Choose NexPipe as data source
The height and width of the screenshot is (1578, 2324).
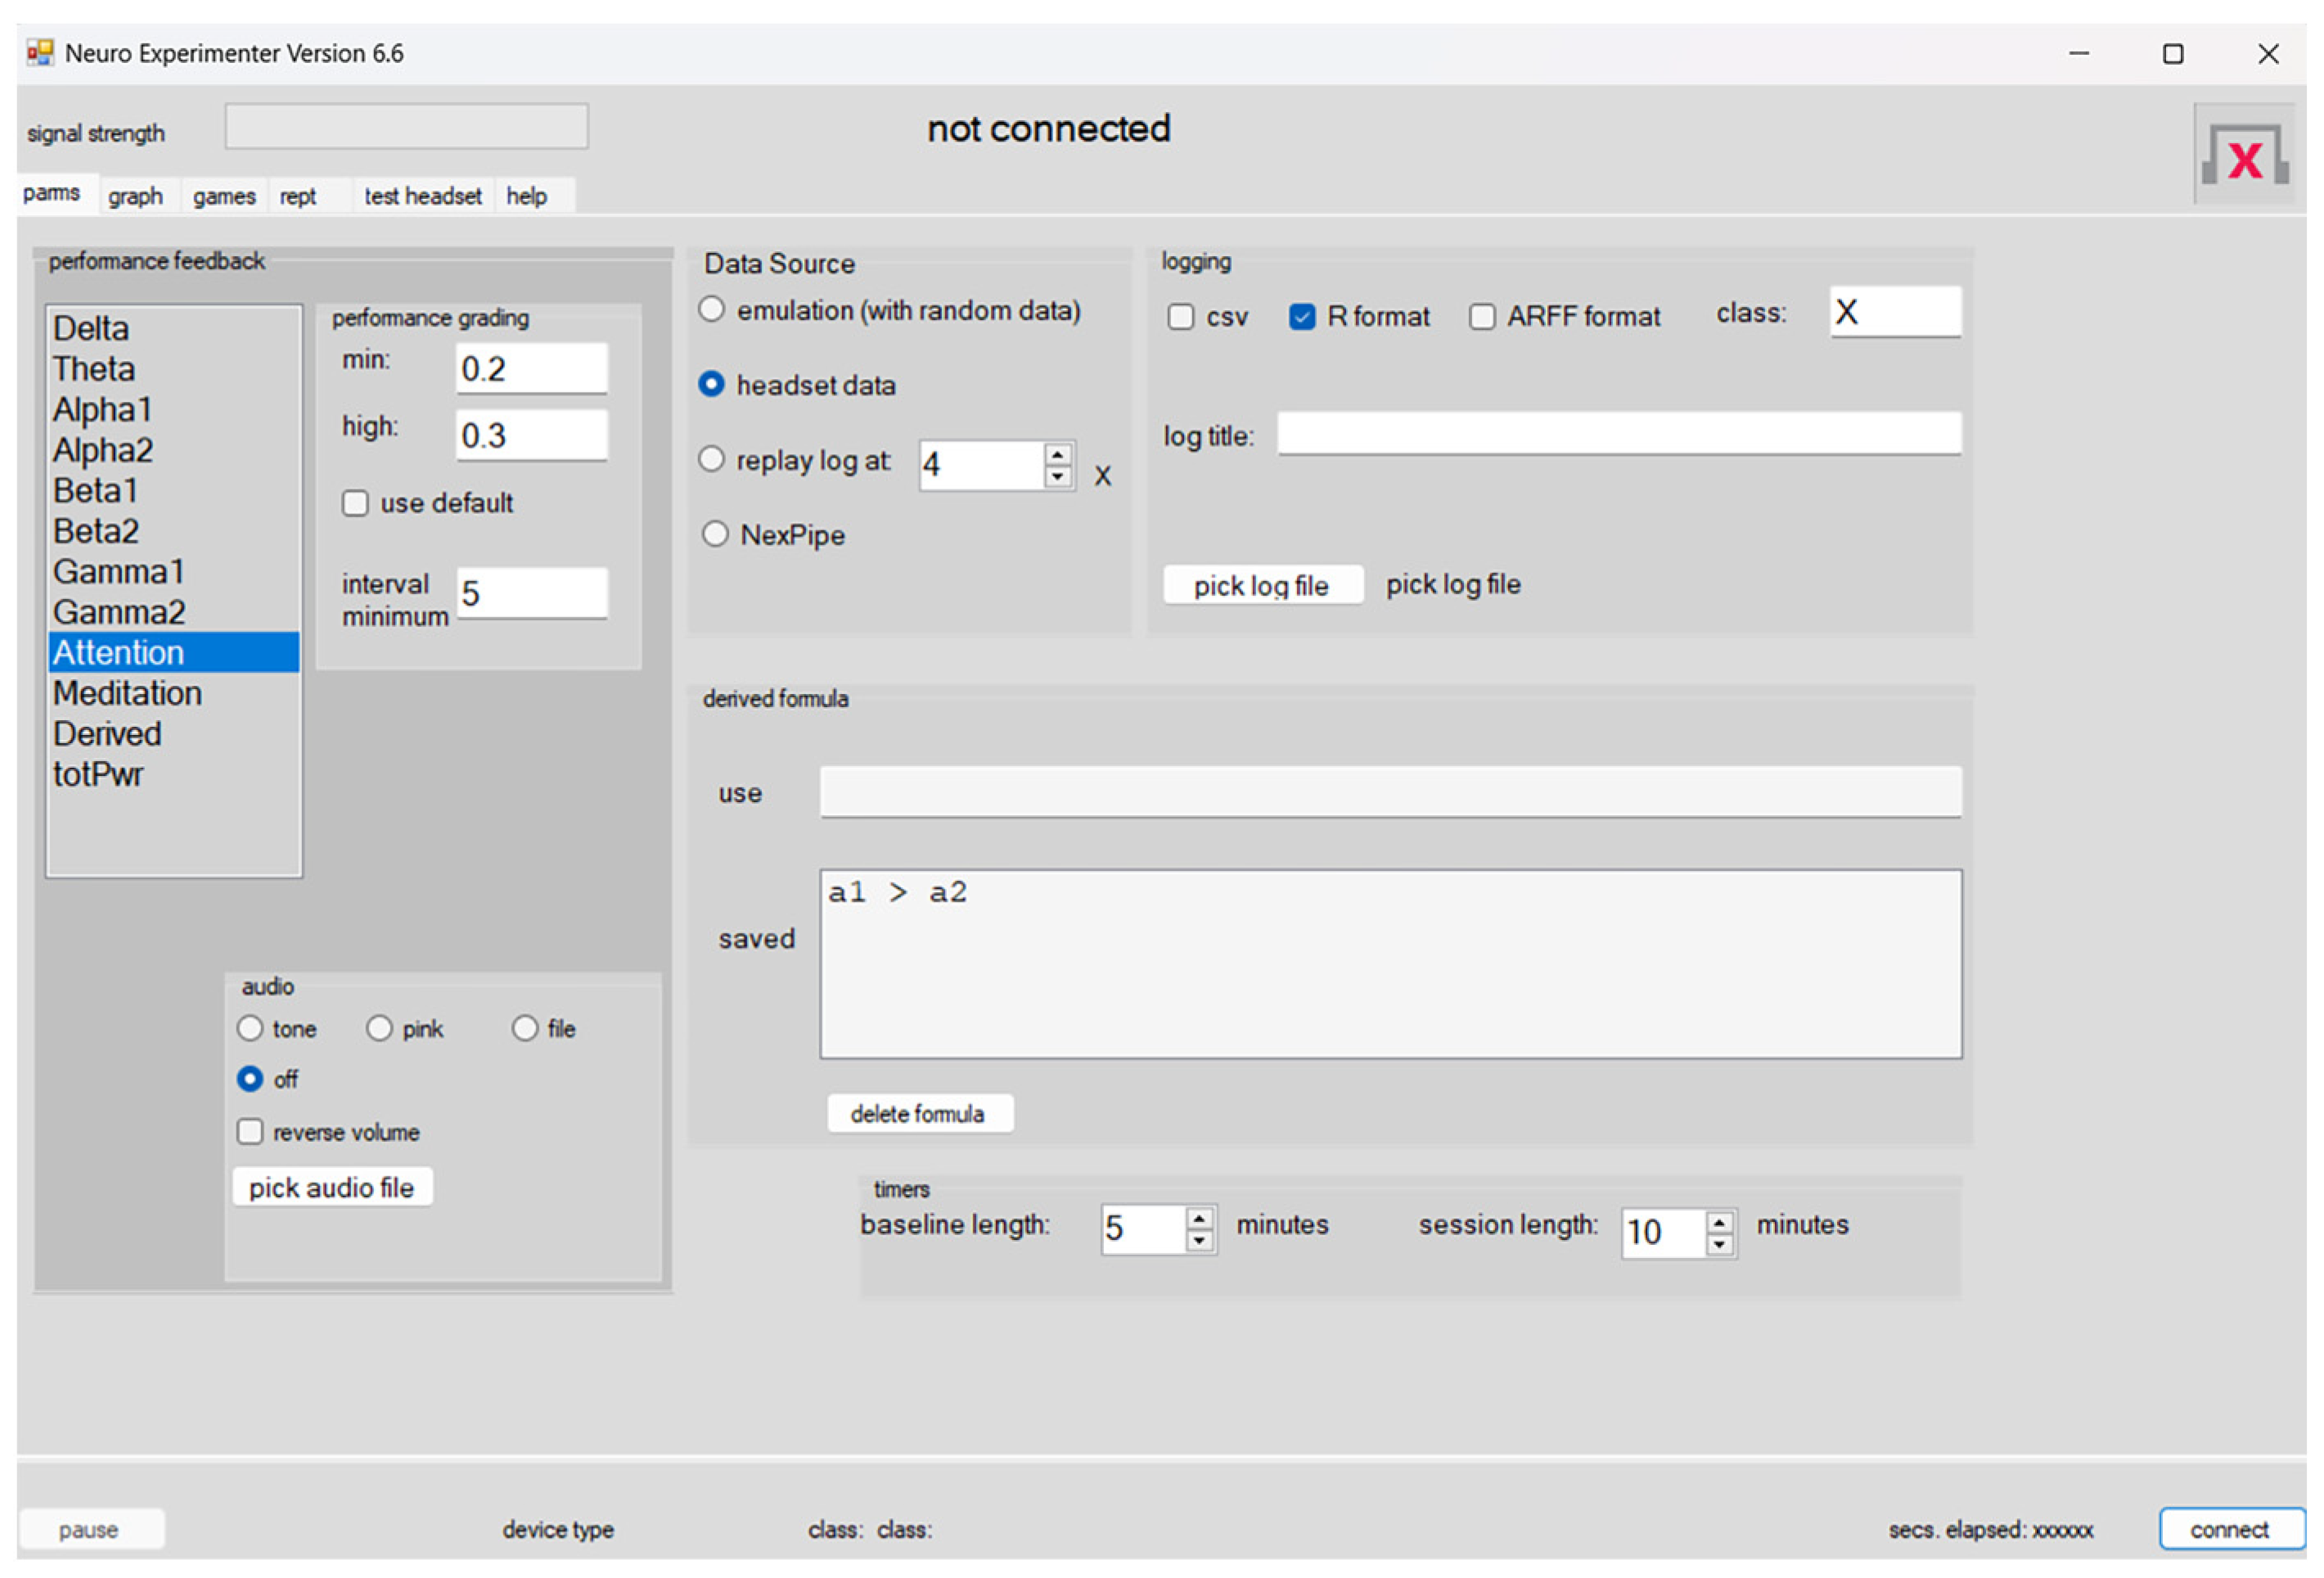tap(714, 534)
